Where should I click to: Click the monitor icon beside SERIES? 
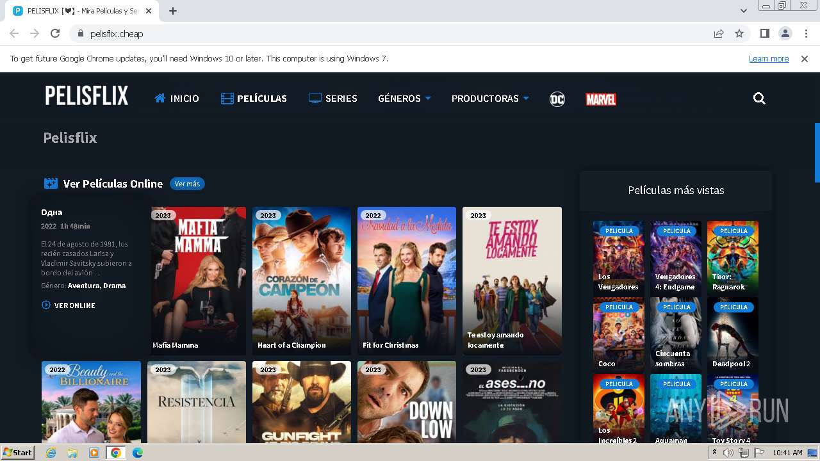point(315,98)
